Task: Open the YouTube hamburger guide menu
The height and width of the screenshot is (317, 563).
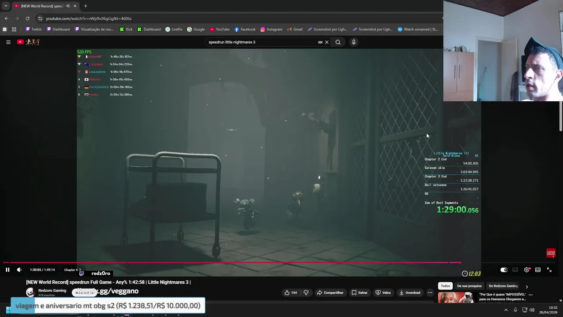Action: (8, 42)
